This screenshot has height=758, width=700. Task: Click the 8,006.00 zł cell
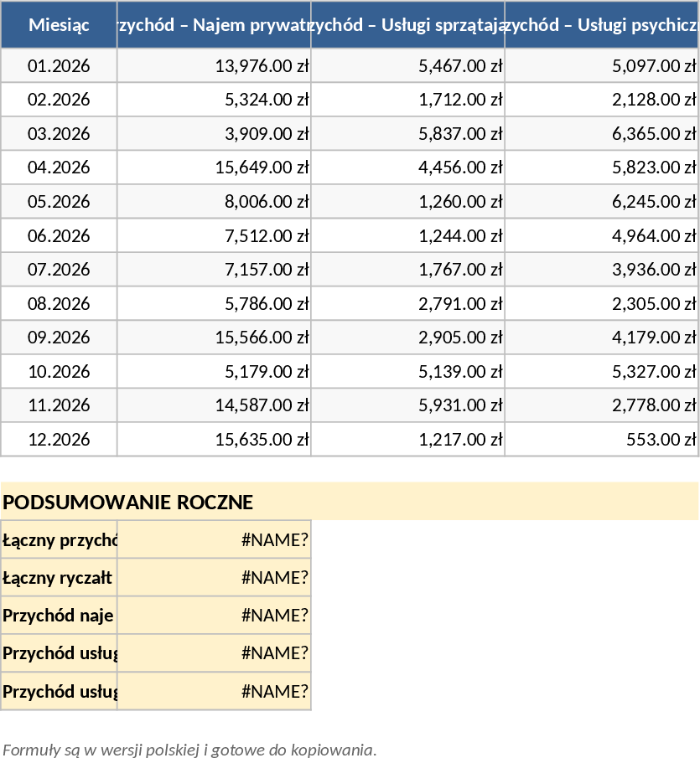click(214, 202)
